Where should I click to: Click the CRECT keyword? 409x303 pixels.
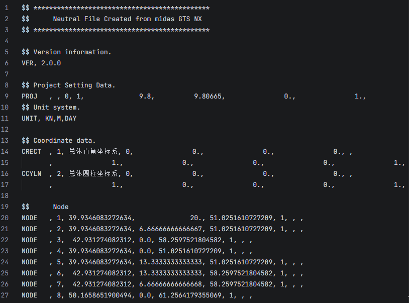(31, 152)
